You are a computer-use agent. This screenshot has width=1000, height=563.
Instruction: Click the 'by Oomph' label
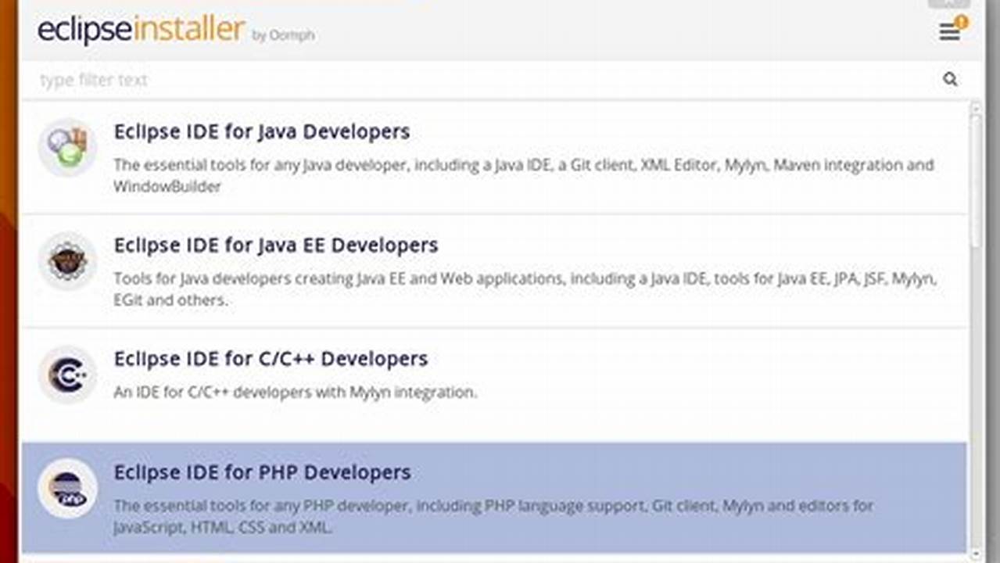pyautogui.click(x=285, y=36)
